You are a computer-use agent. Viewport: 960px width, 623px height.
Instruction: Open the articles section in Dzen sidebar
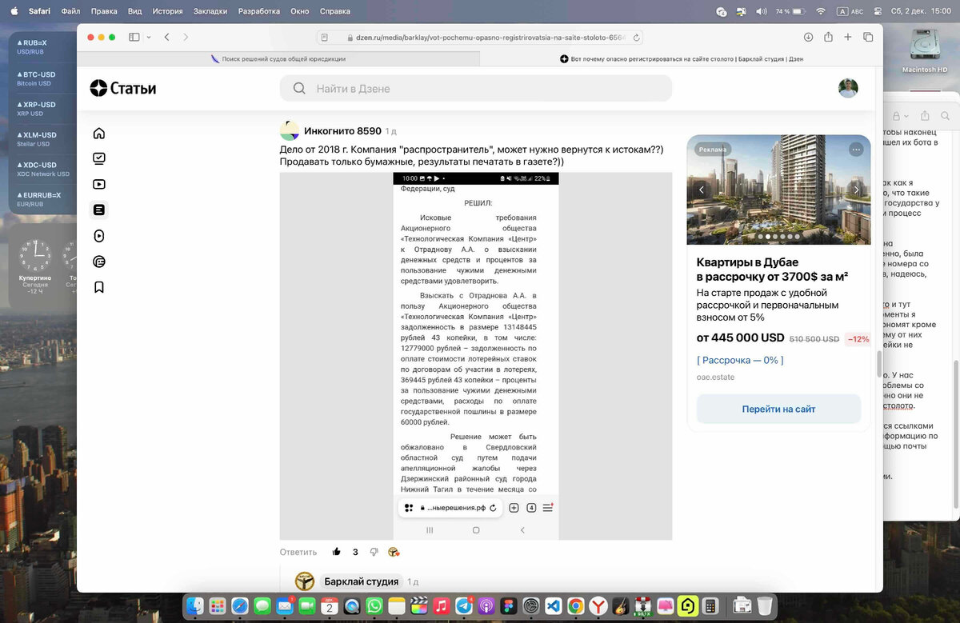pos(98,209)
